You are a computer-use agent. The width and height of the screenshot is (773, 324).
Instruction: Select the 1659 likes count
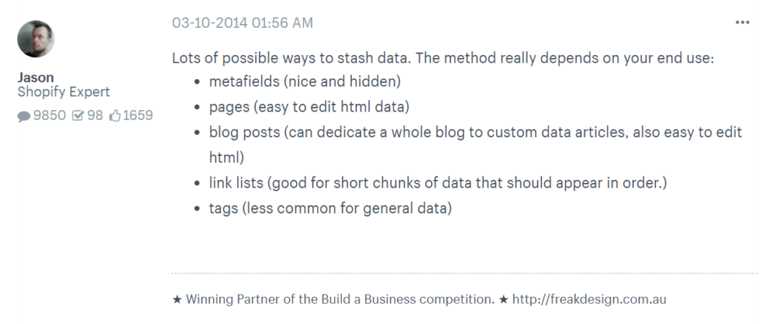137,116
